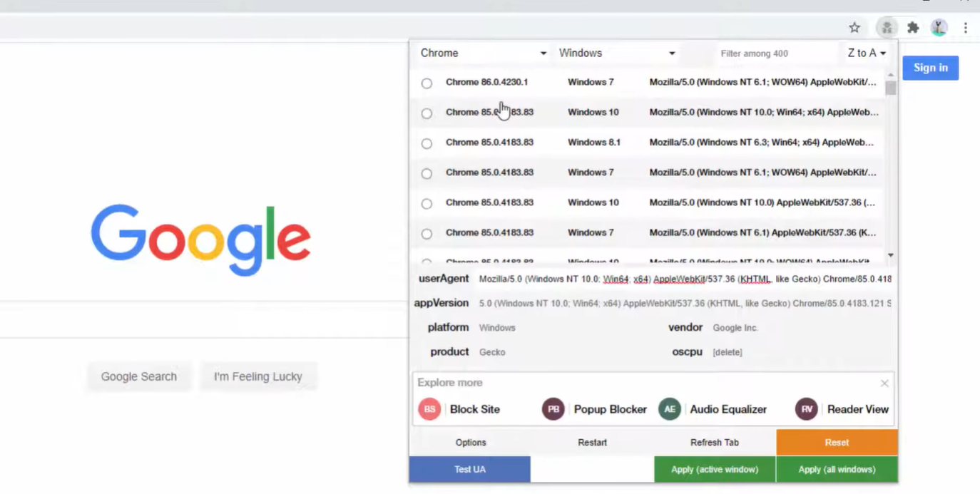The image size is (980, 494).
Task: Click the user-agent list scrollbar thumb
Action: 890,88
